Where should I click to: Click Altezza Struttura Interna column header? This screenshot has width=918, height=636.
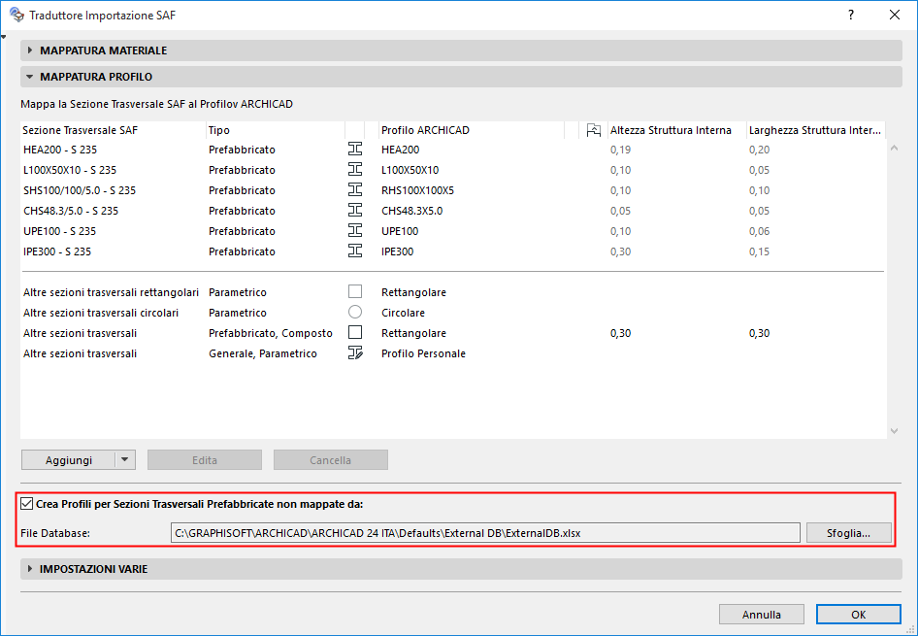pos(676,130)
